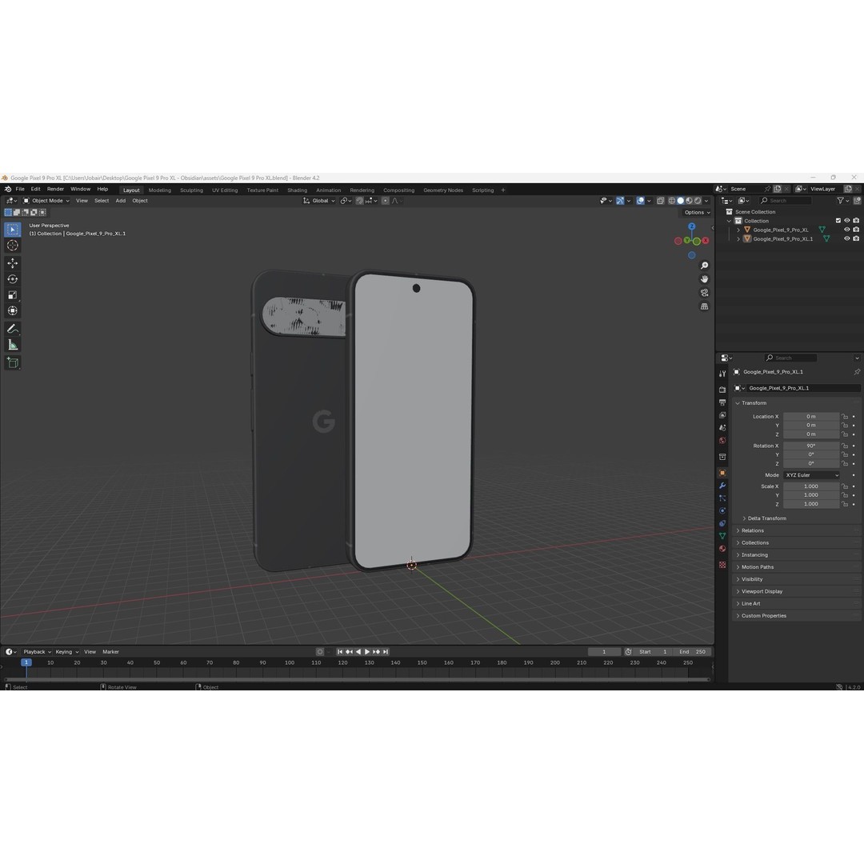Viewport: 864px width, 864px height.
Task: Switch to Material Preview shading
Action: pyautogui.click(x=689, y=201)
